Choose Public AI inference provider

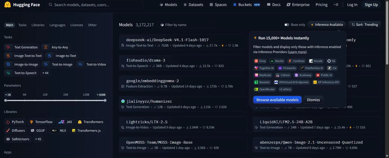click(324, 75)
